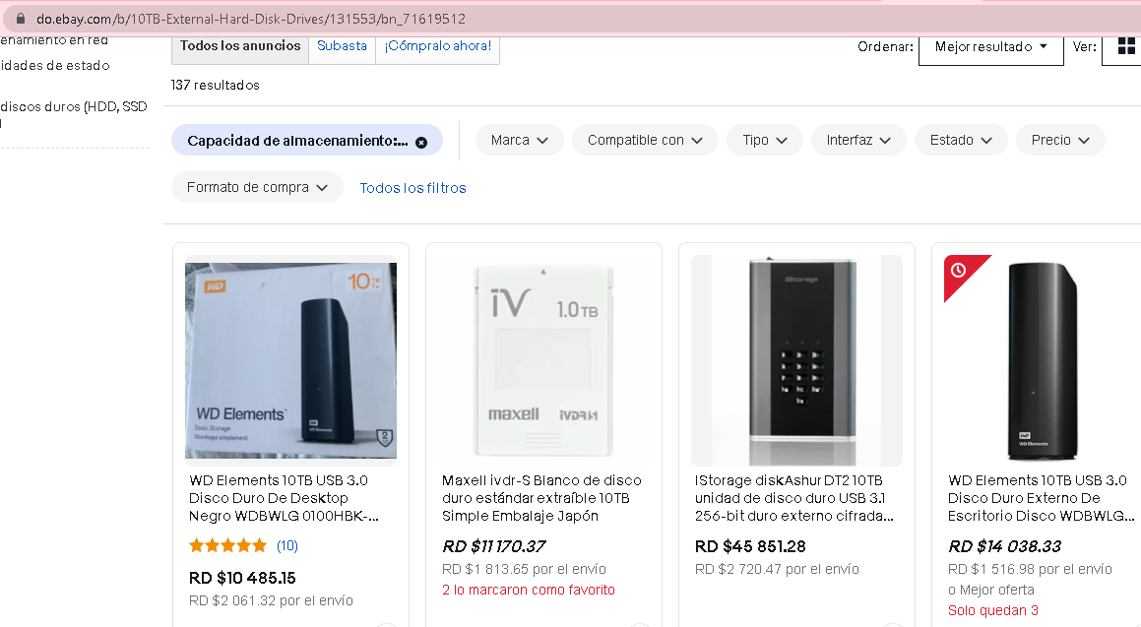Click the red clock badge on WD drive
This screenshot has height=627, width=1141.
point(959,271)
